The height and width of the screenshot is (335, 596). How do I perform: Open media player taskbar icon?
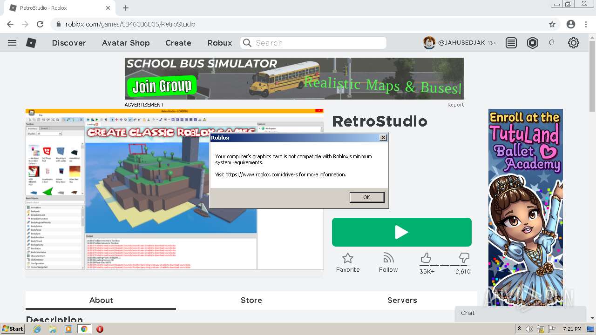pyautogui.click(x=68, y=329)
